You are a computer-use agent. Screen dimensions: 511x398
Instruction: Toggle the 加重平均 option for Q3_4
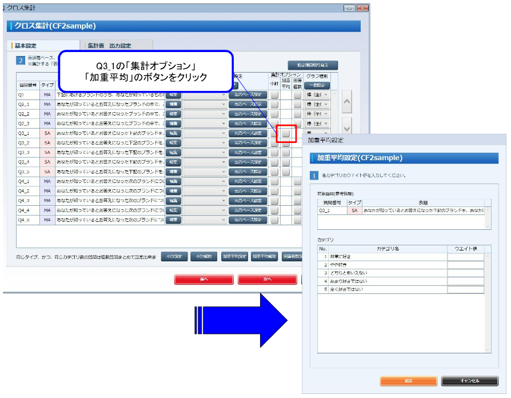coord(286,162)
